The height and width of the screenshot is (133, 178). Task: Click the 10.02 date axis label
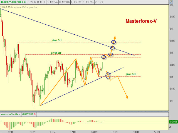(x=52, y=132)
